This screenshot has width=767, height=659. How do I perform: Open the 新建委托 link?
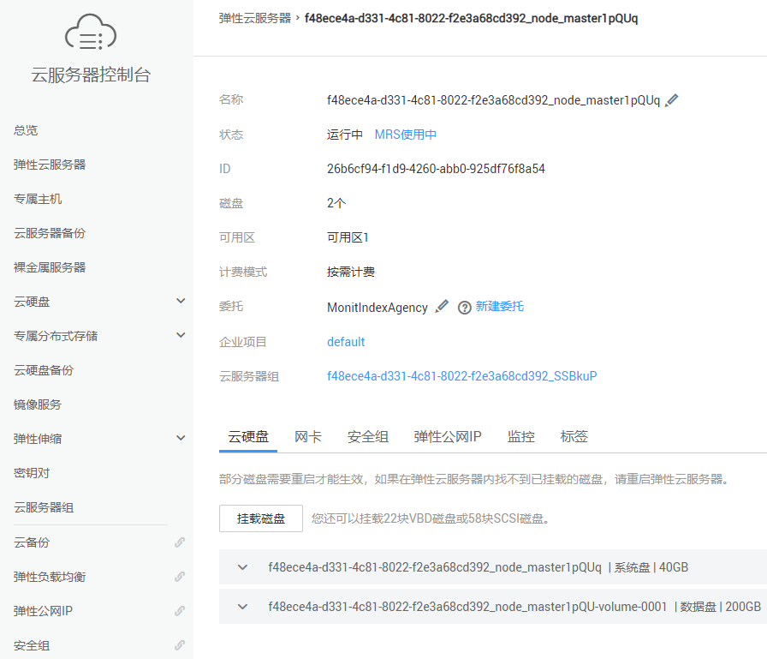(499, 307)
